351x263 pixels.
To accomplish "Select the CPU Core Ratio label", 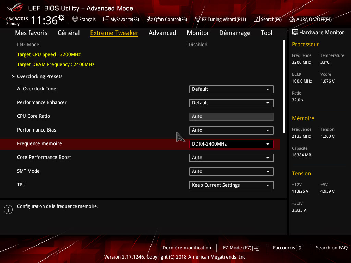I will pyautogui.click(x=34, y=116).
